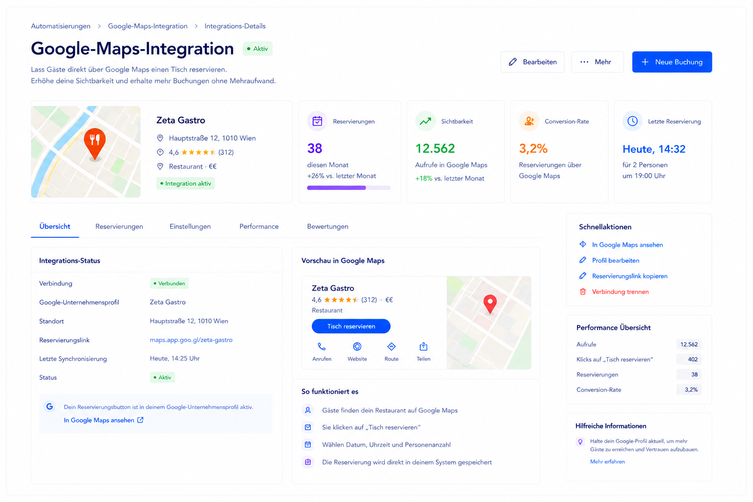Click the Teilen share icon
The height and width of the screenshot is (502, 753).
tap(424, 347)
